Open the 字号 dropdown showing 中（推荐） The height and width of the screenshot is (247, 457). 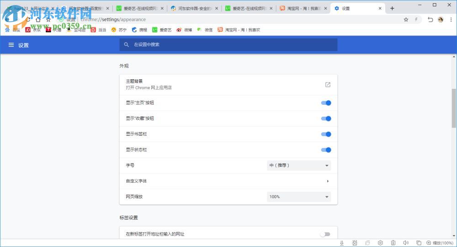(299, 165)
